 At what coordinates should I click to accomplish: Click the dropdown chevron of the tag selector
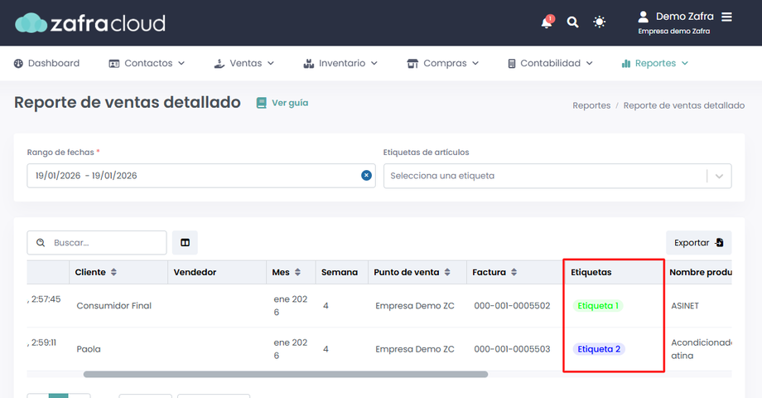[x=719, y=176]
